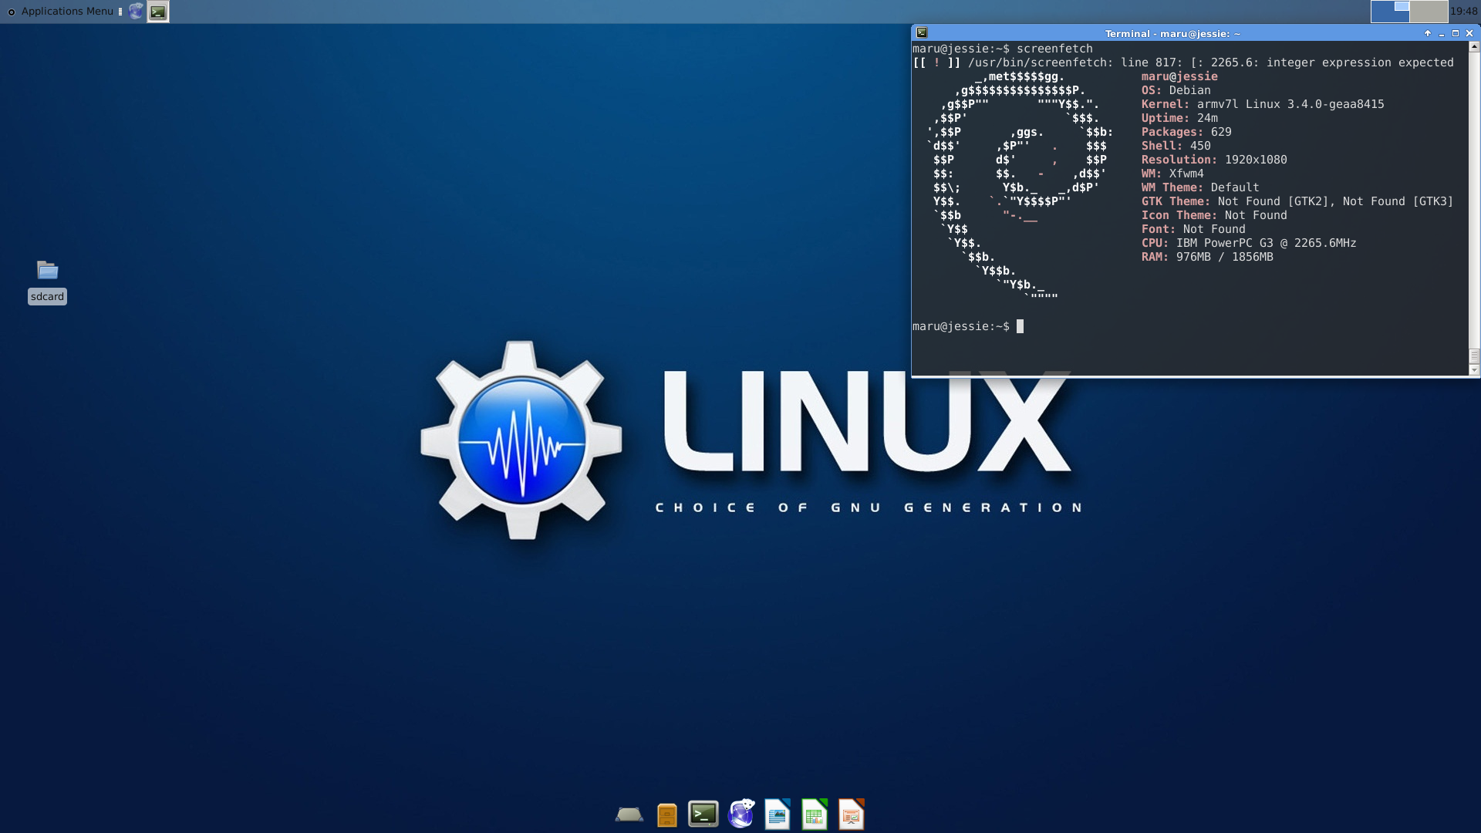Open the File Manager cabinet dock icon
Image resolution: width=1481 pixels, height=833 pixels.
(x=666, y=814)
